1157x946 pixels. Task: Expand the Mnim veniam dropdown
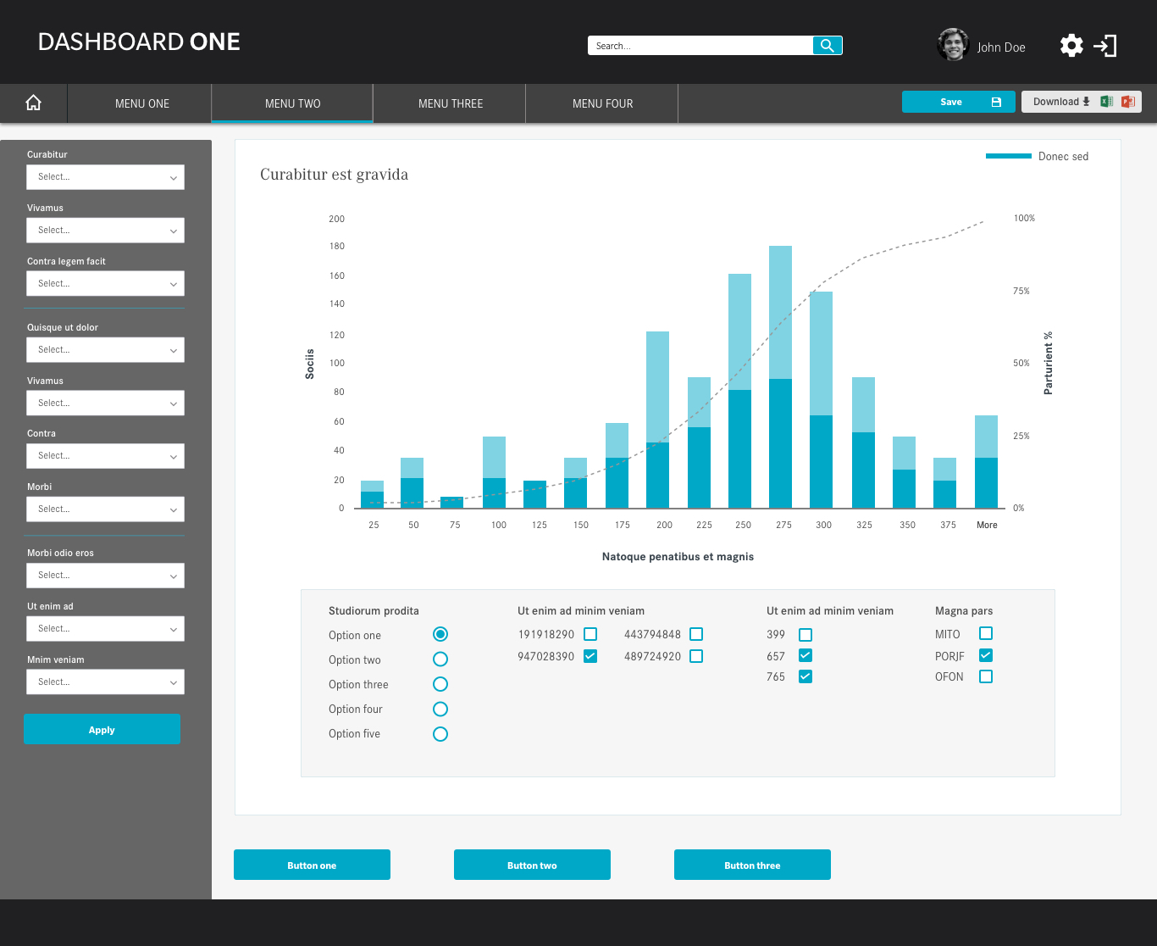pyautogui.click(x=105, y=682)
